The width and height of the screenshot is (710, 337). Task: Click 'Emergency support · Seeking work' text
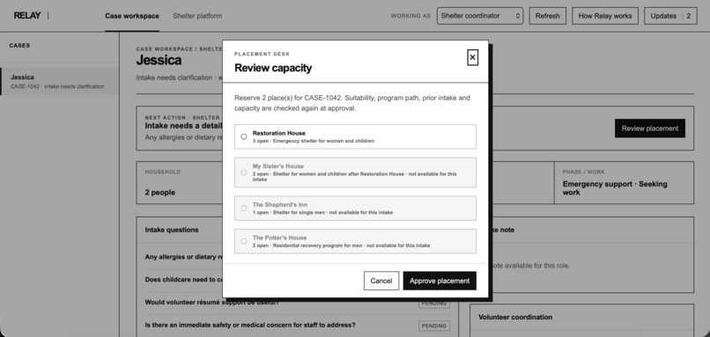615,188
